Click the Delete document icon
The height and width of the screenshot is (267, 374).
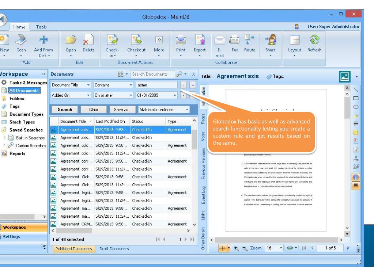pyautogui.click(x=88, y=40)
